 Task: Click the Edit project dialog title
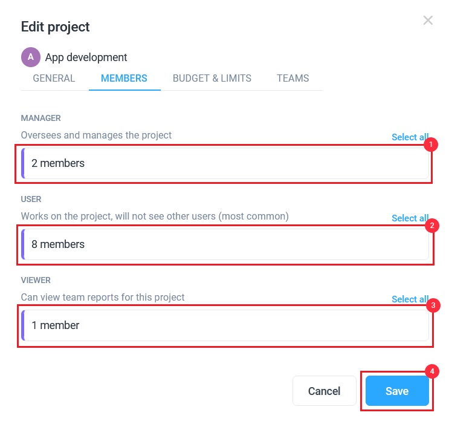click(x=55, y=27)
